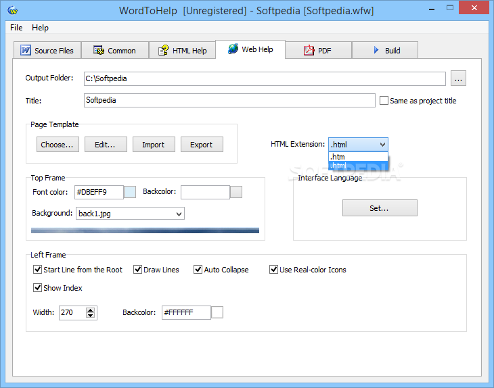Screen dimensions: 494x388
Task: Maximize the WordToHelp window
Action: 450,8
